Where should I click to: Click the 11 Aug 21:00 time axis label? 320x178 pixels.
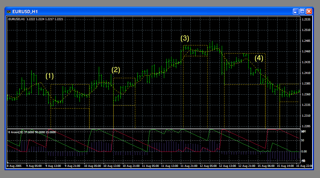[x=190, y=166]
